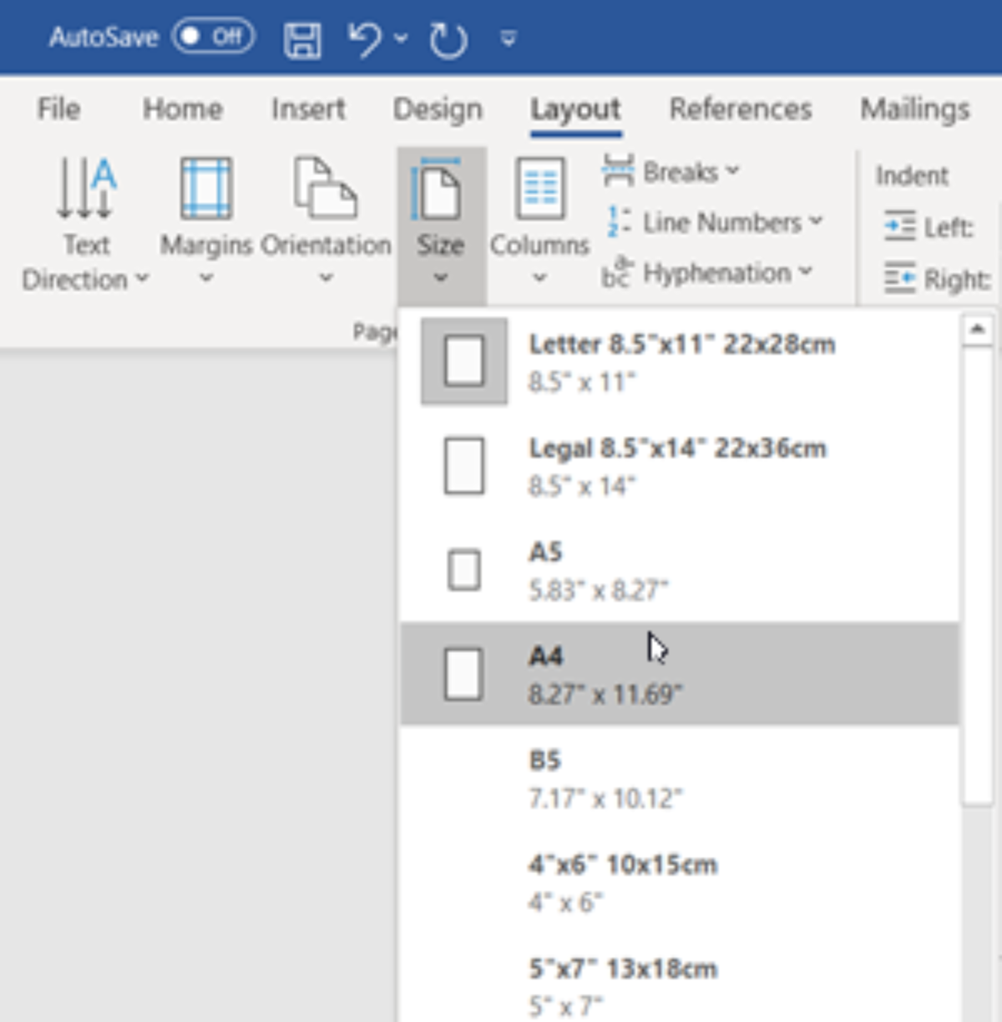Switch to the Insert tab
Screen dimensions: 1002x1022
[x=307, y=109]
